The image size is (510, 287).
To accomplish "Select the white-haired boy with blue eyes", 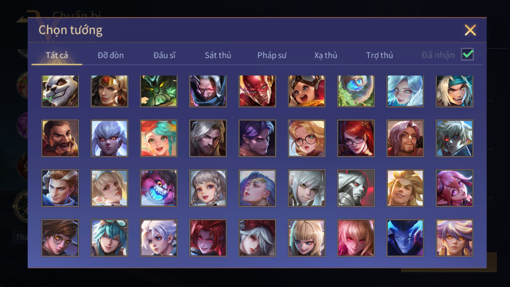I will tap(159, 238).
